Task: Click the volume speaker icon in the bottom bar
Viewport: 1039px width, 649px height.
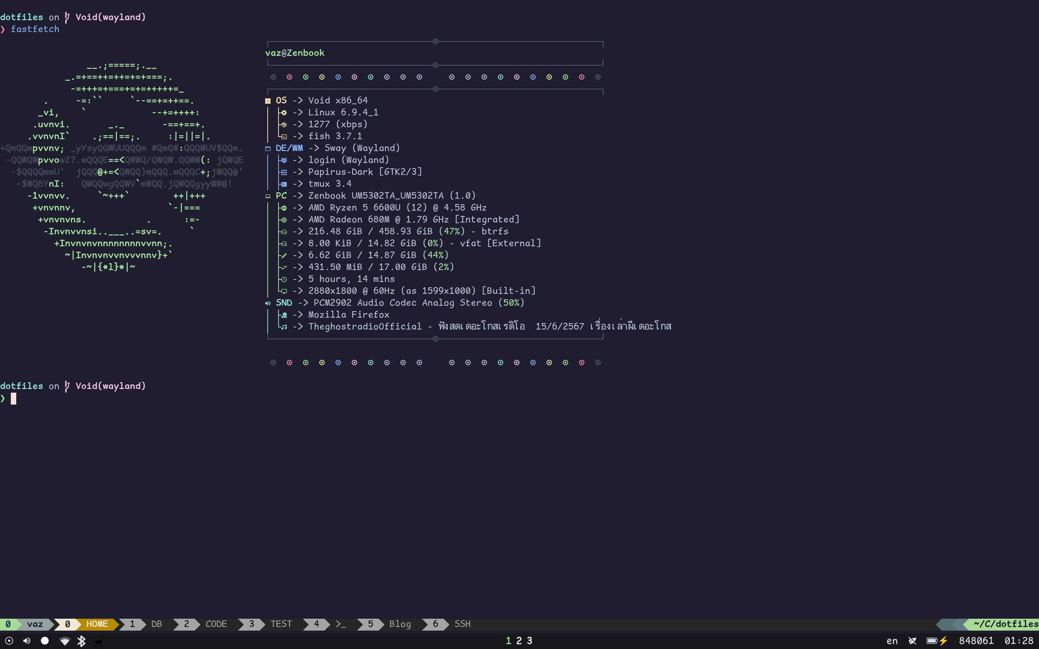Action: click(x=27, y=640)
